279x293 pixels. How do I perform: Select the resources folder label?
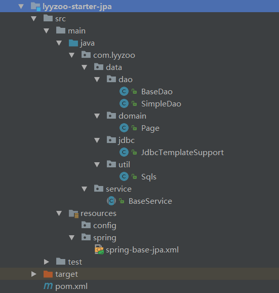pyautogui.click(x=98, y=213)
